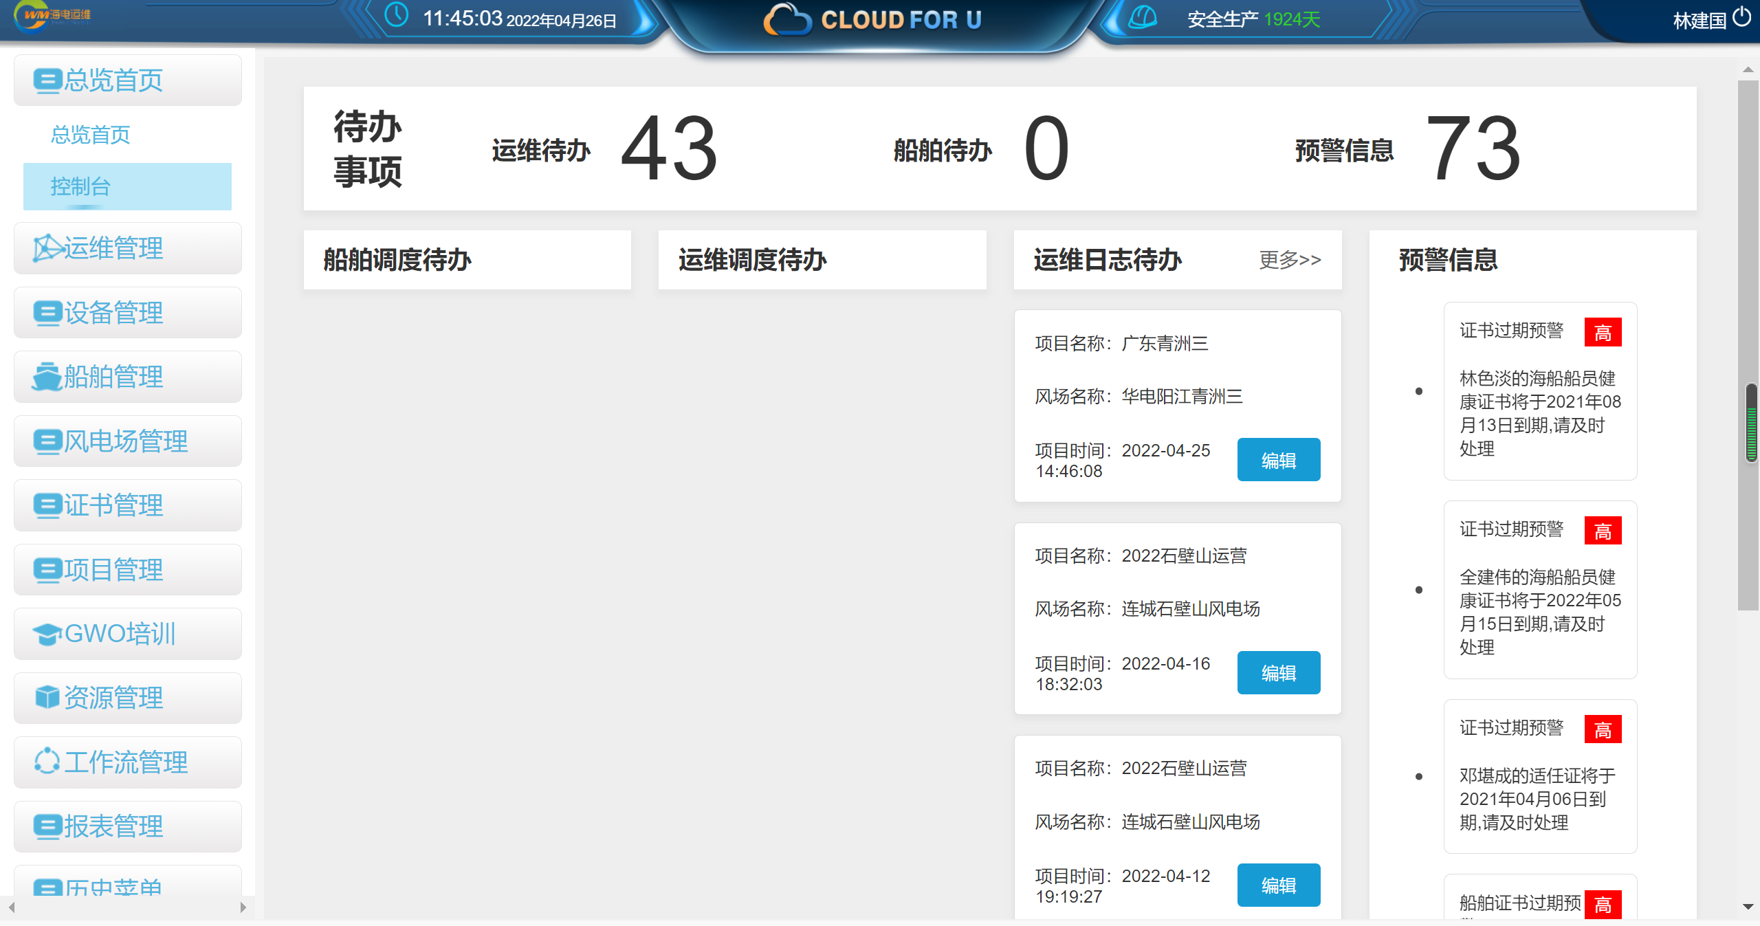Click the graduation cap GWO培训 icon
The height and width of the screenshot is (926, 1760).
click(x=47, y=634)
